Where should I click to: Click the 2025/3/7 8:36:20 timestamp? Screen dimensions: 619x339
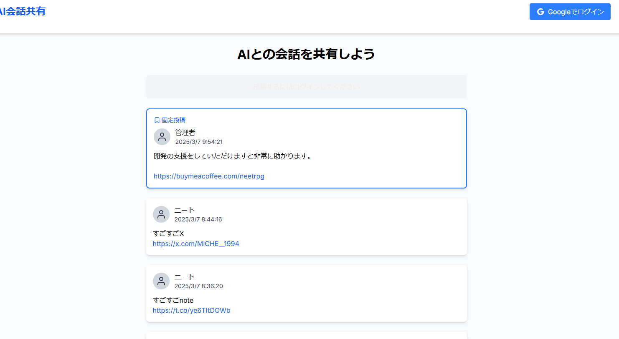coord(198,286)
